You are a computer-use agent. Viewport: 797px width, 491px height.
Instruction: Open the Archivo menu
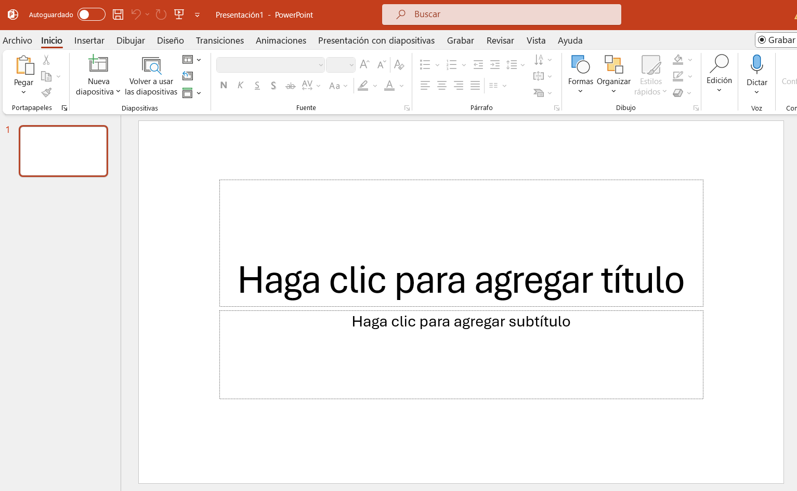17,40
